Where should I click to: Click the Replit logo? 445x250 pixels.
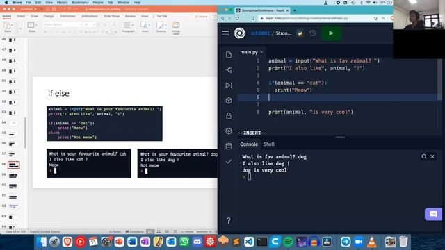pyautogui.click(x=239, y=33)
